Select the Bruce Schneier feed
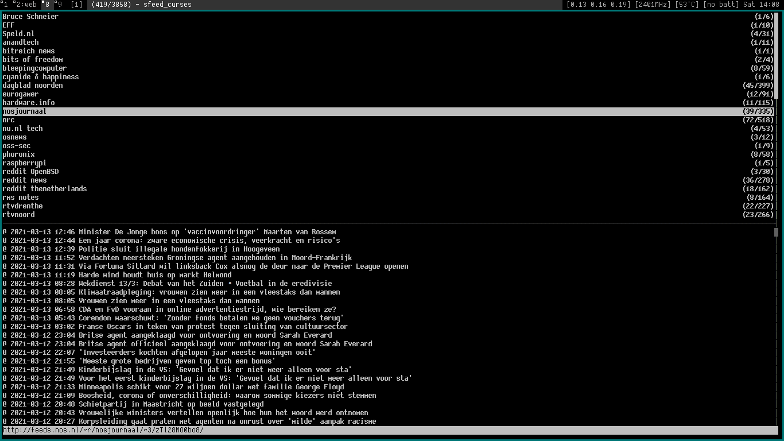The image size is (784, 441). 30,17
